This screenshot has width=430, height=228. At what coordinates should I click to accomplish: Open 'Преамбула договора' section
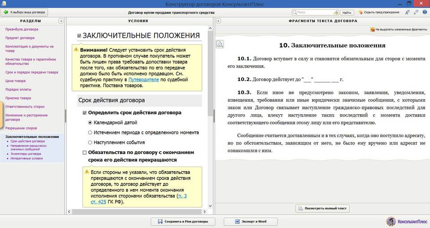click(x=21, y=30)
